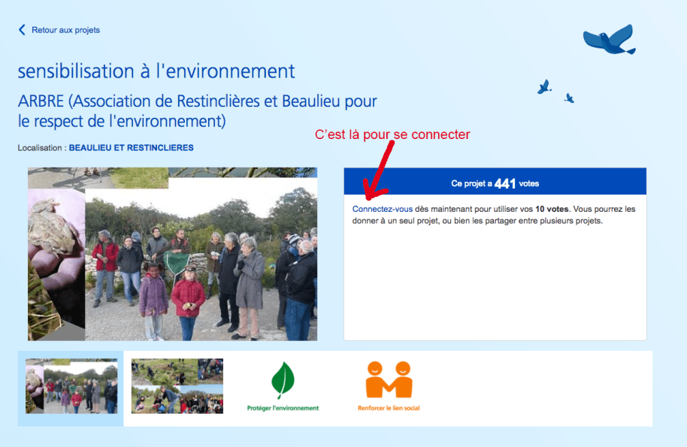Click the 'BEAULIEU ET RESTINCLIERES' location text
This screenshot has height=447, width=687.
click(131, 148)
